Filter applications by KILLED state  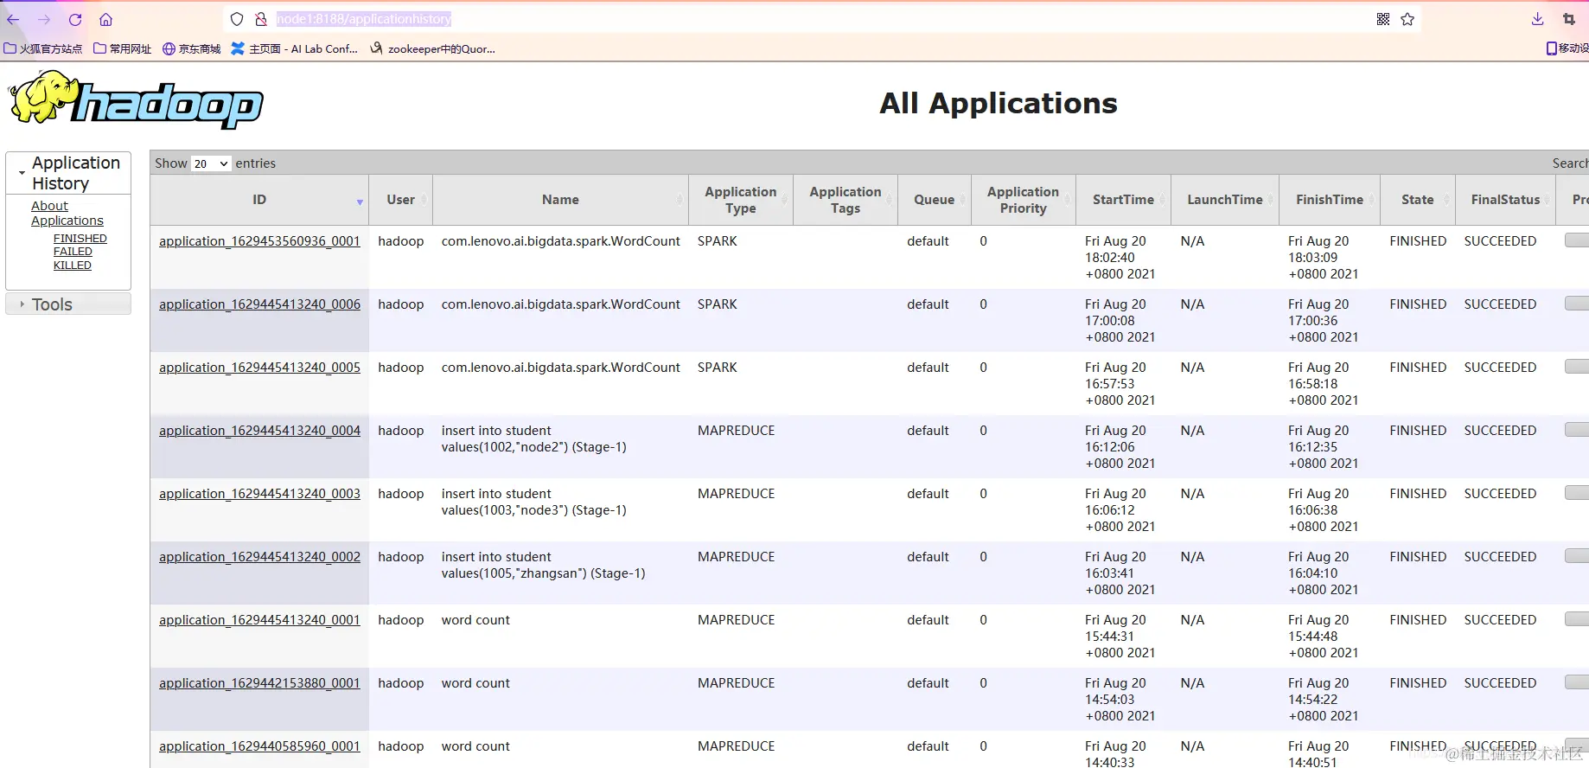(x=73, y=266)
